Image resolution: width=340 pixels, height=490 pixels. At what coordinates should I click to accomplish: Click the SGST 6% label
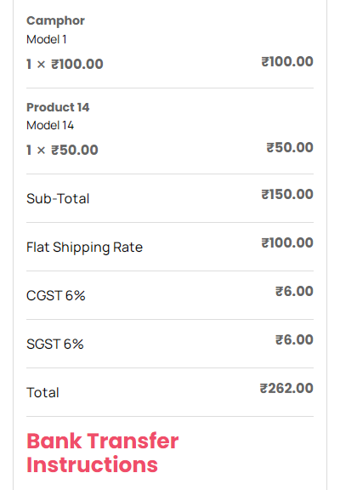pyautogui.click(x=55, y=344)
